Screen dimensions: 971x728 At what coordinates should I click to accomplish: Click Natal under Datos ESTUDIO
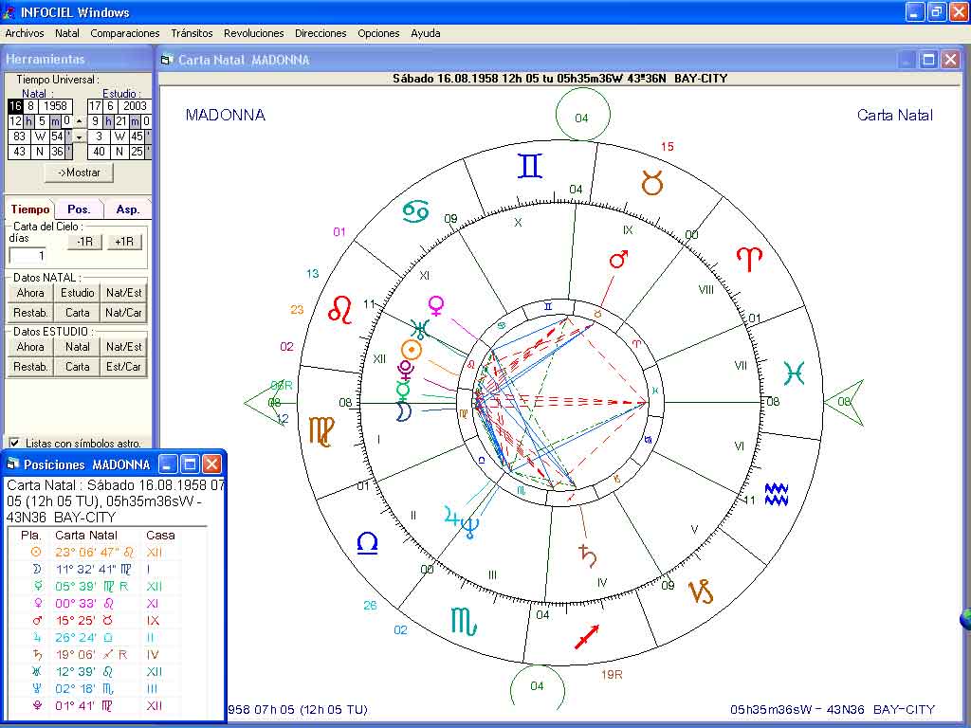tap(78, 347)
